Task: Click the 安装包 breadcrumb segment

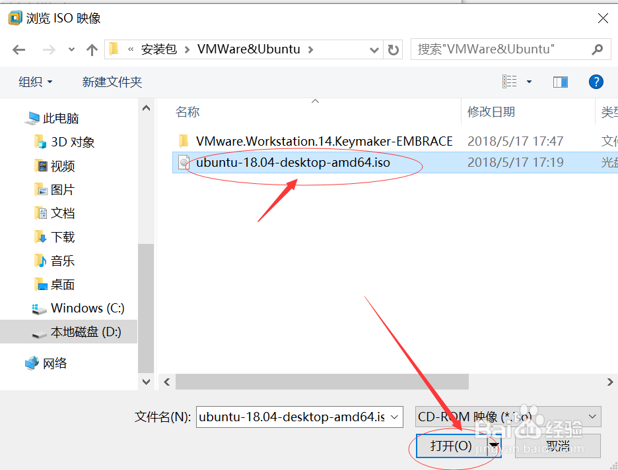Action: pyautogui.click(x=159, y=49)
